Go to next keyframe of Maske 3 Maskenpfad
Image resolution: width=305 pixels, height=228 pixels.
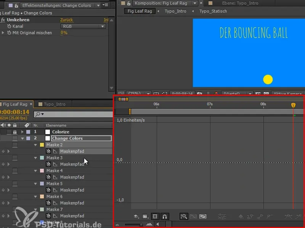pyautogui.click(x=8, y=164)
